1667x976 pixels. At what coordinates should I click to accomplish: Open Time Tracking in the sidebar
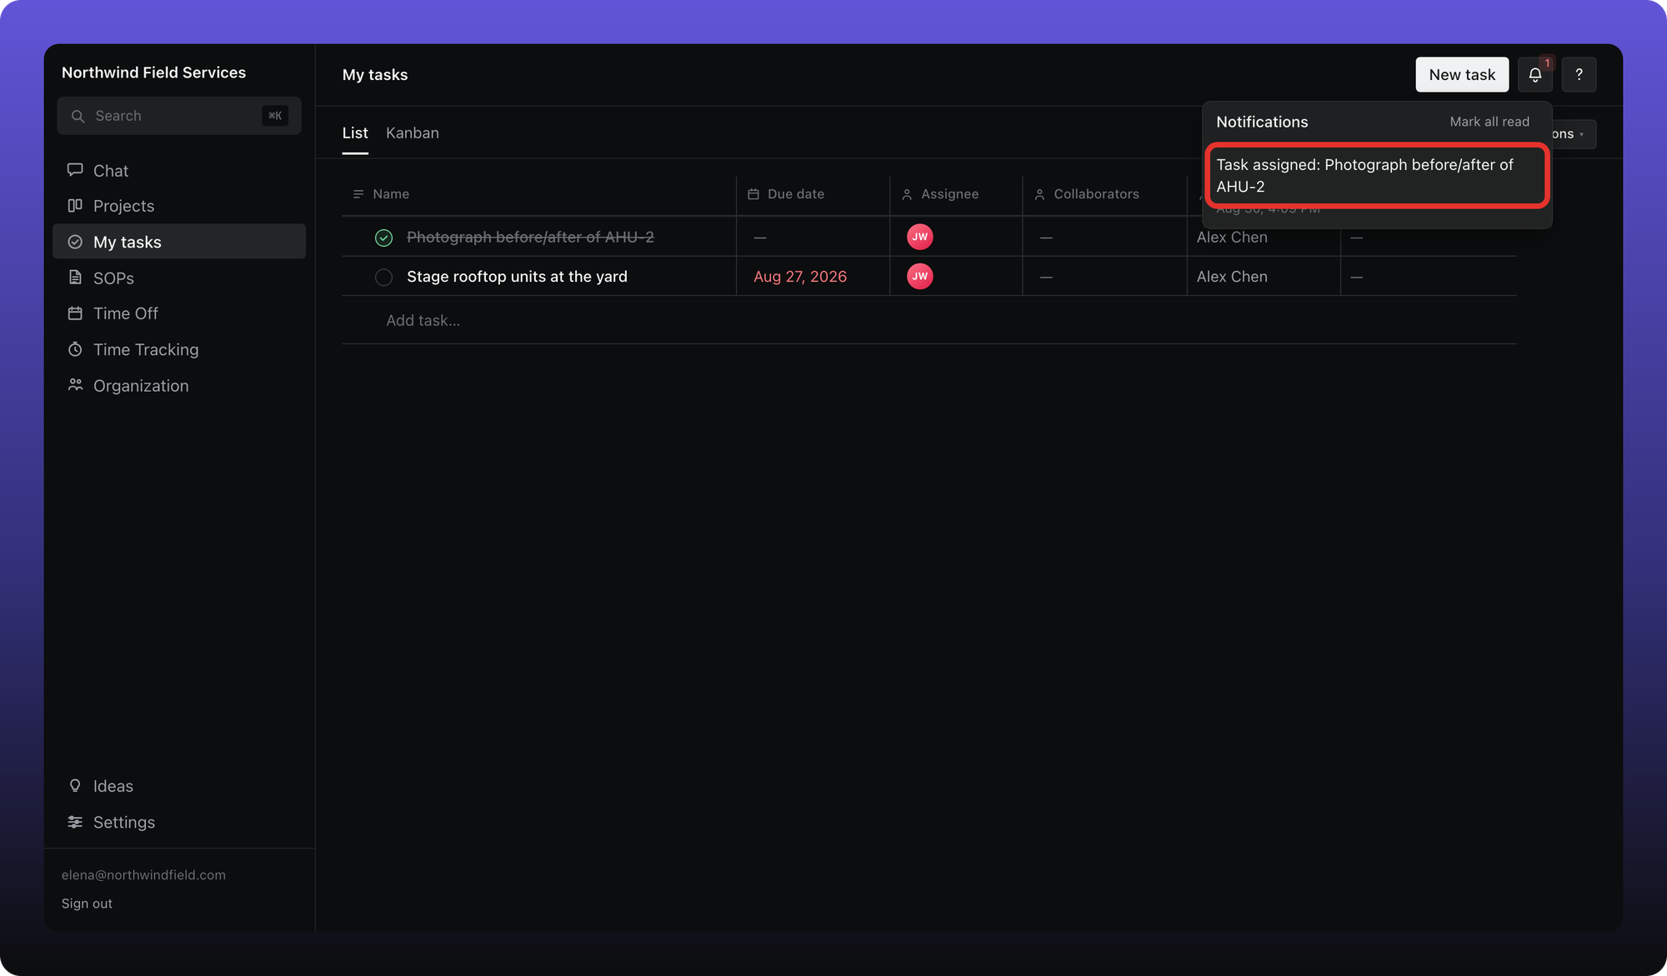[x=179, y=349]
